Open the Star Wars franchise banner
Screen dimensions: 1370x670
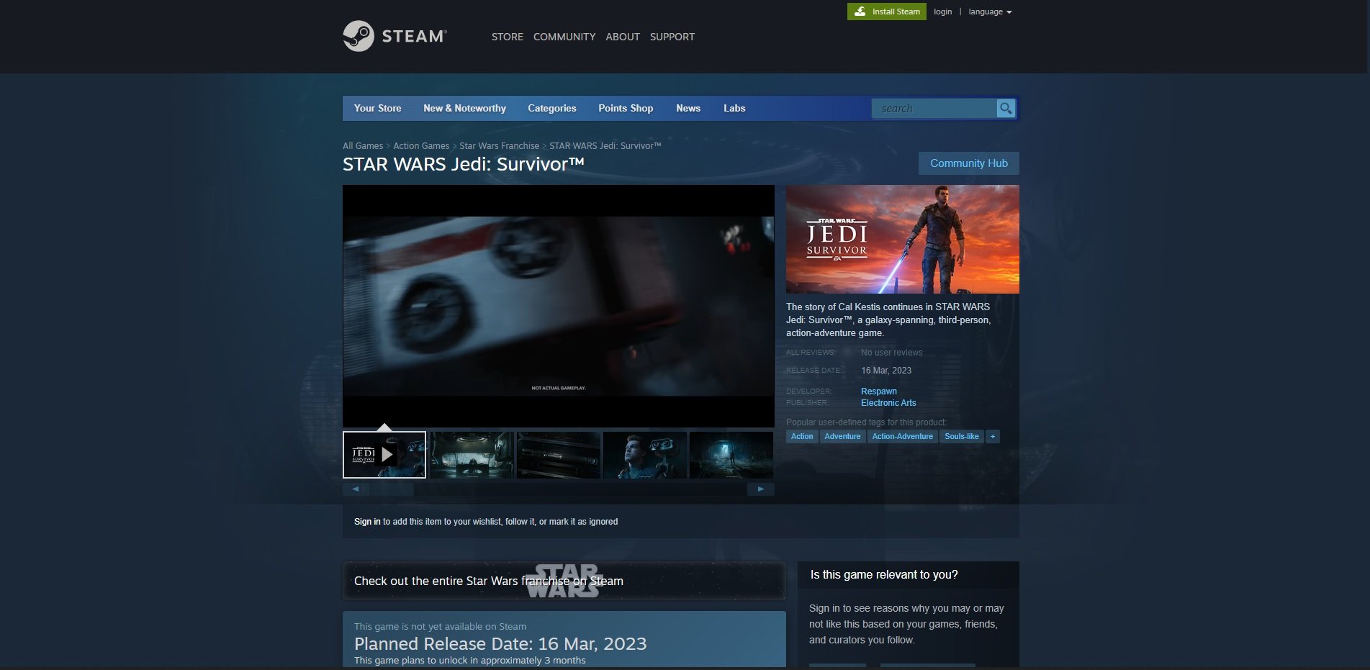point(564,581)
